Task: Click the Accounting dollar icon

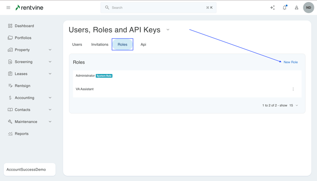Action: click(10, 98)
